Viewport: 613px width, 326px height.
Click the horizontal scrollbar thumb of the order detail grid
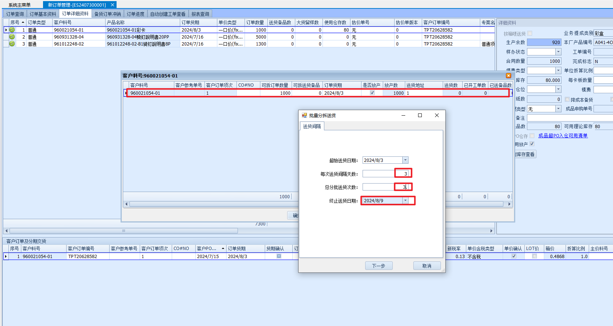click(124, 231)
